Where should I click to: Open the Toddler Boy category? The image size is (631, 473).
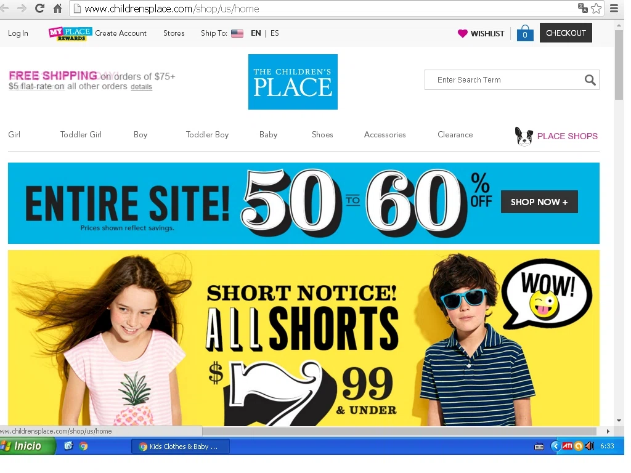[x=207, y=135]
